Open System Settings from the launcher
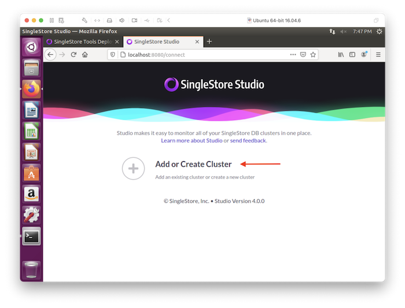Viewport: 405px width, 308px height. pyautogui.click(x=31, y=215)
